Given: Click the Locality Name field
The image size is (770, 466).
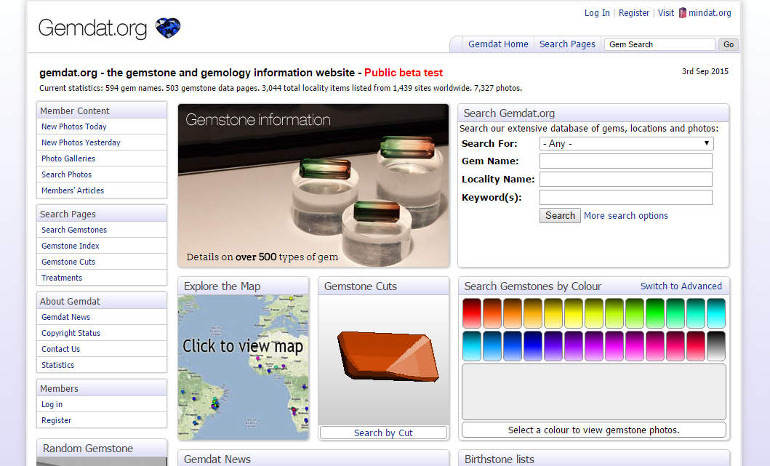Looking at the screenshot, I should click(625, 180).
